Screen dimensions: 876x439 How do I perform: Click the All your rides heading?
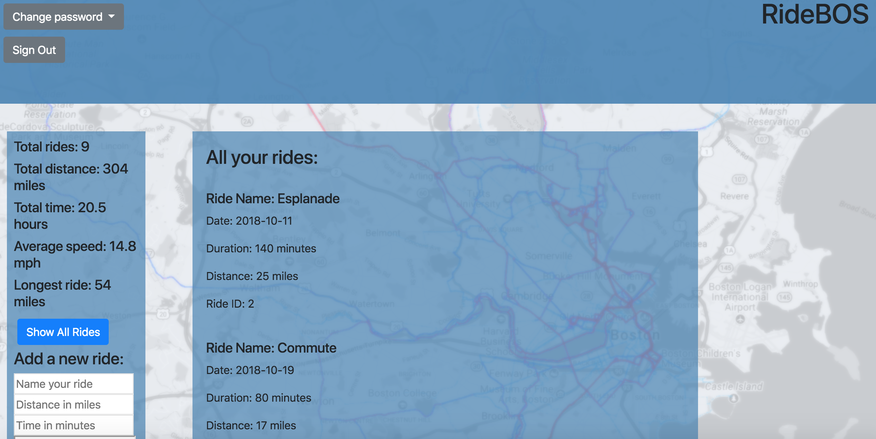[x=262, y=158]
